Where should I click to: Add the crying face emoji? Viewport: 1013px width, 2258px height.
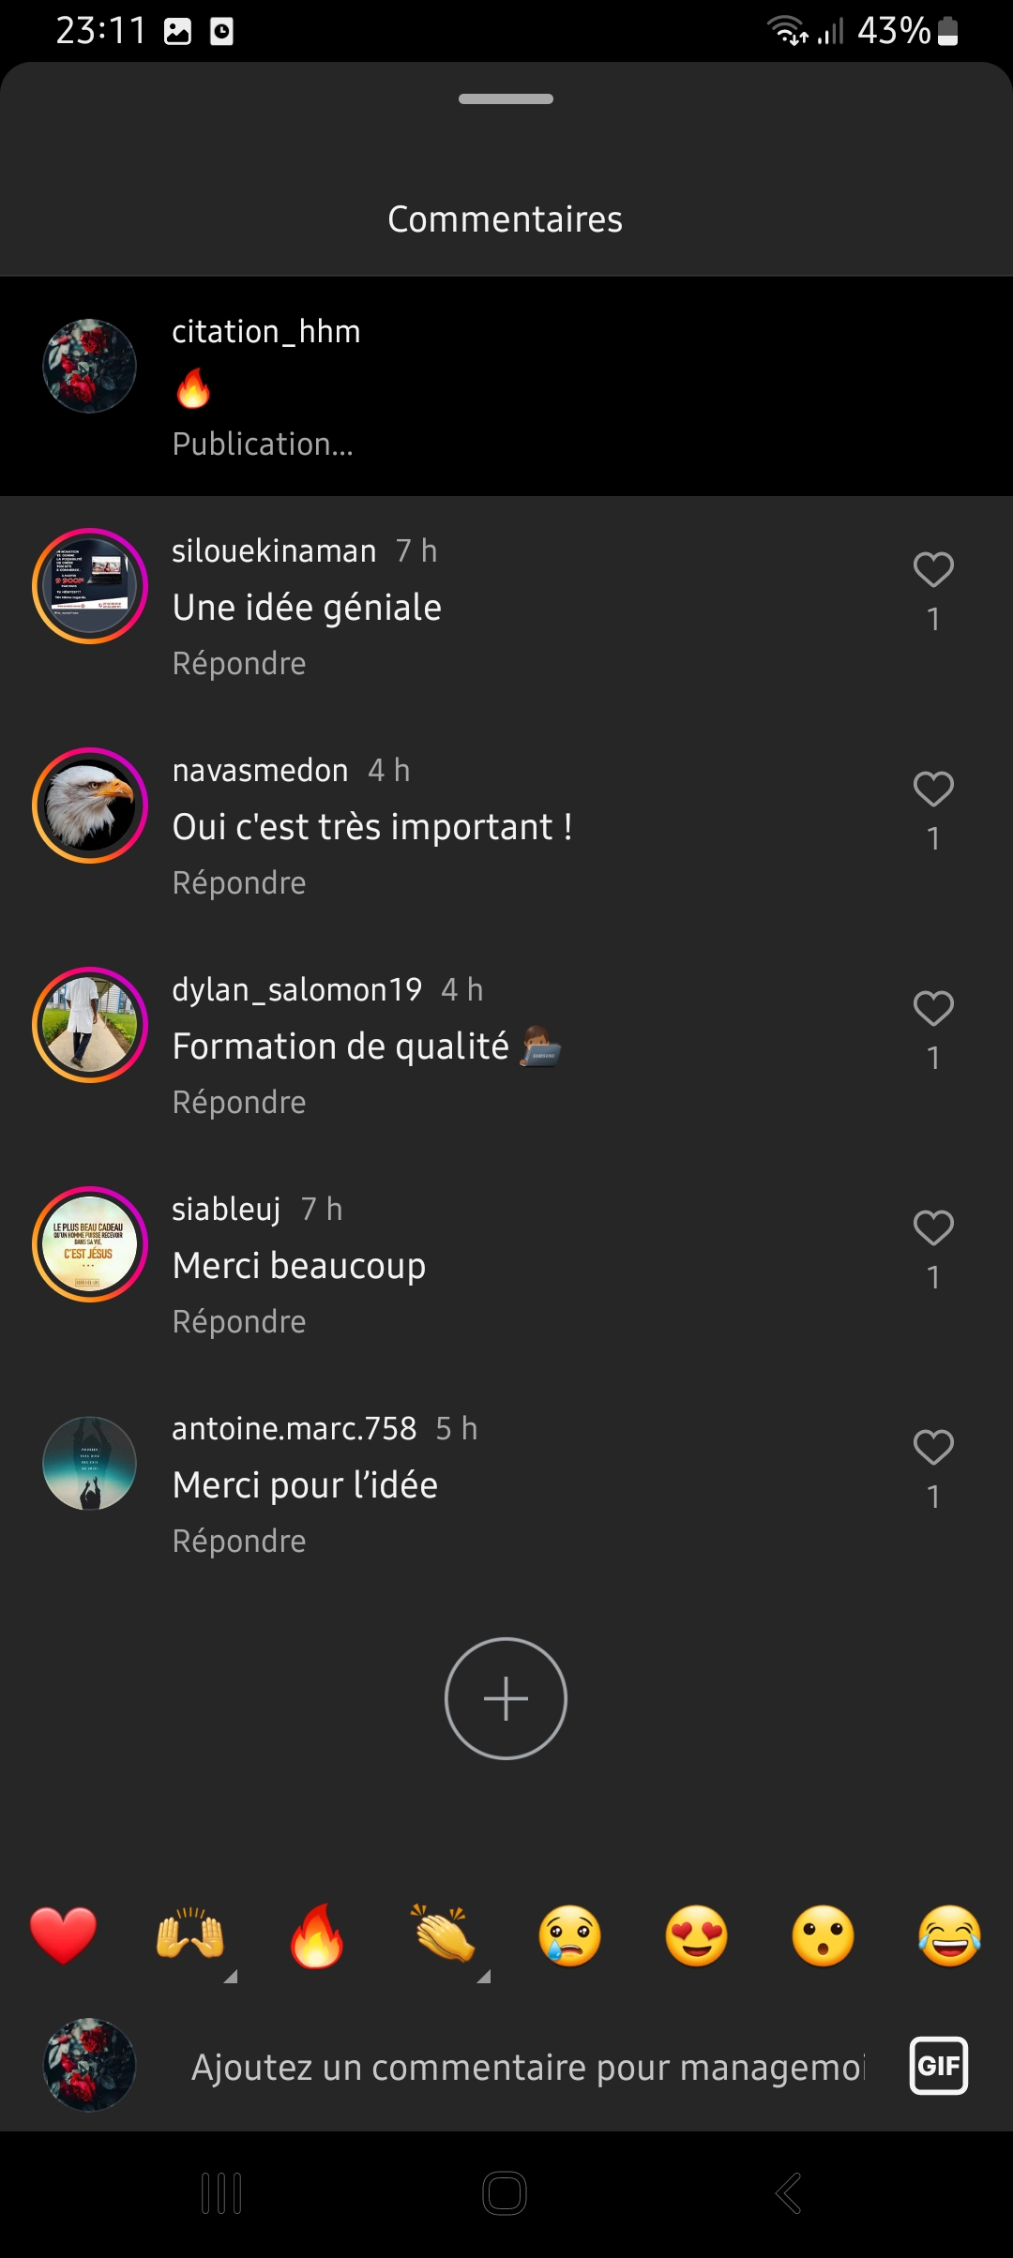(x=569, y=1935)
